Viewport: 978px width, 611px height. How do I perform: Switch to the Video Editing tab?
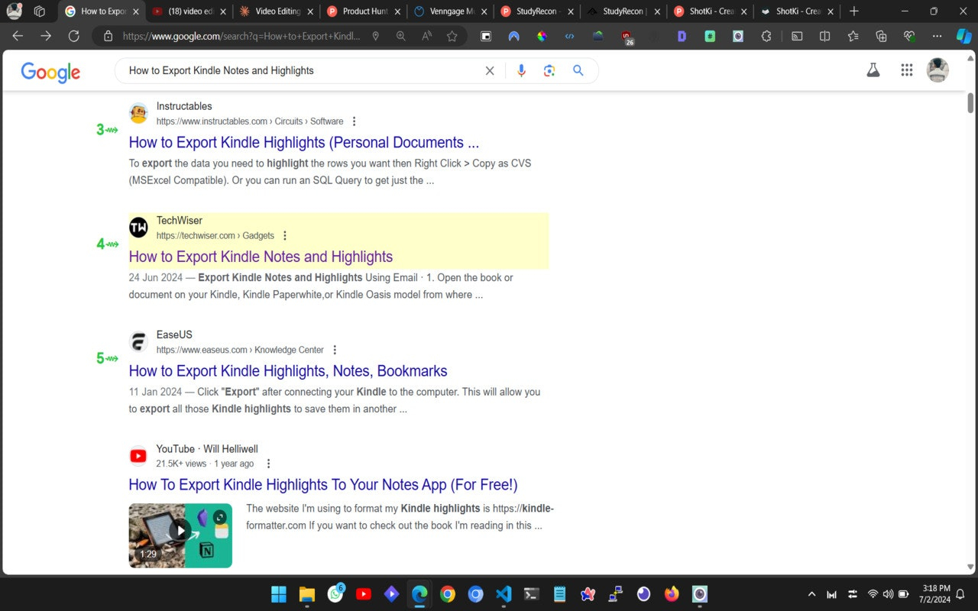(x=276, y=11)
